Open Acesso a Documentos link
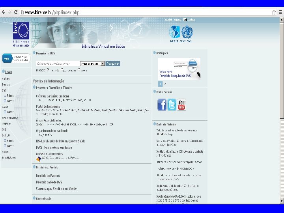The height and width of the screenshot is (213, 284). pyautogui.click(x=49, y=154)
